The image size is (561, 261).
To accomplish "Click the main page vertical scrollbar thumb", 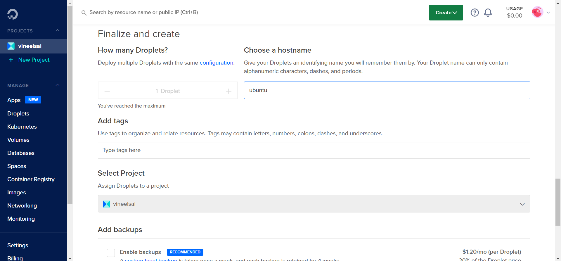I will (x=558, y=202).
